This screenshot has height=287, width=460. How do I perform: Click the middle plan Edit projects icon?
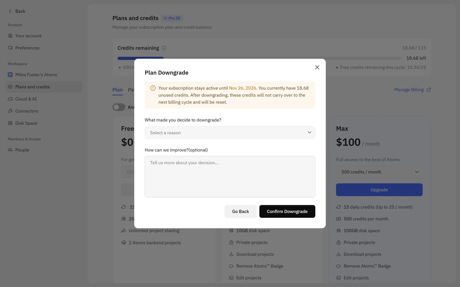point(231,278)
